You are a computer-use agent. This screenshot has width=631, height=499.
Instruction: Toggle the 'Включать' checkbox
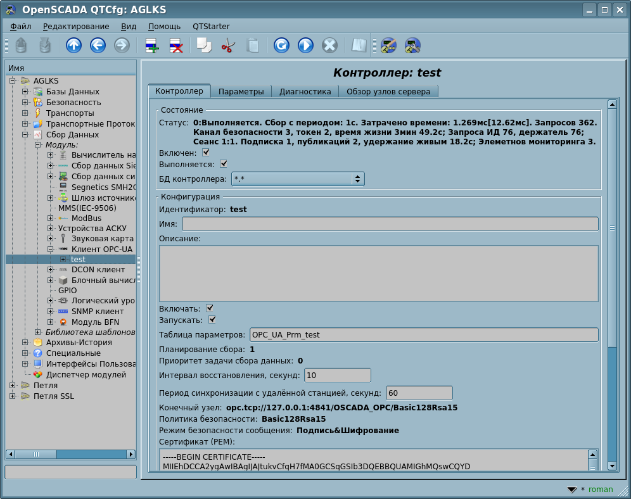[x=210, y=308]
